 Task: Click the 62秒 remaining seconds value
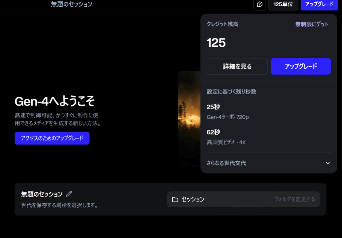[x=213, y=132]
